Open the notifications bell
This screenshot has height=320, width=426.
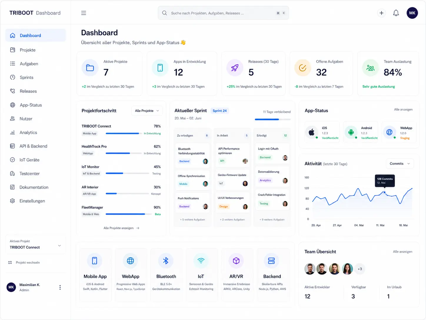396,13
